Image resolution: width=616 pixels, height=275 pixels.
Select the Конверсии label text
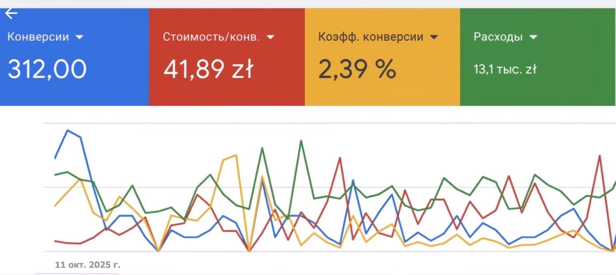tap(38, 37)
